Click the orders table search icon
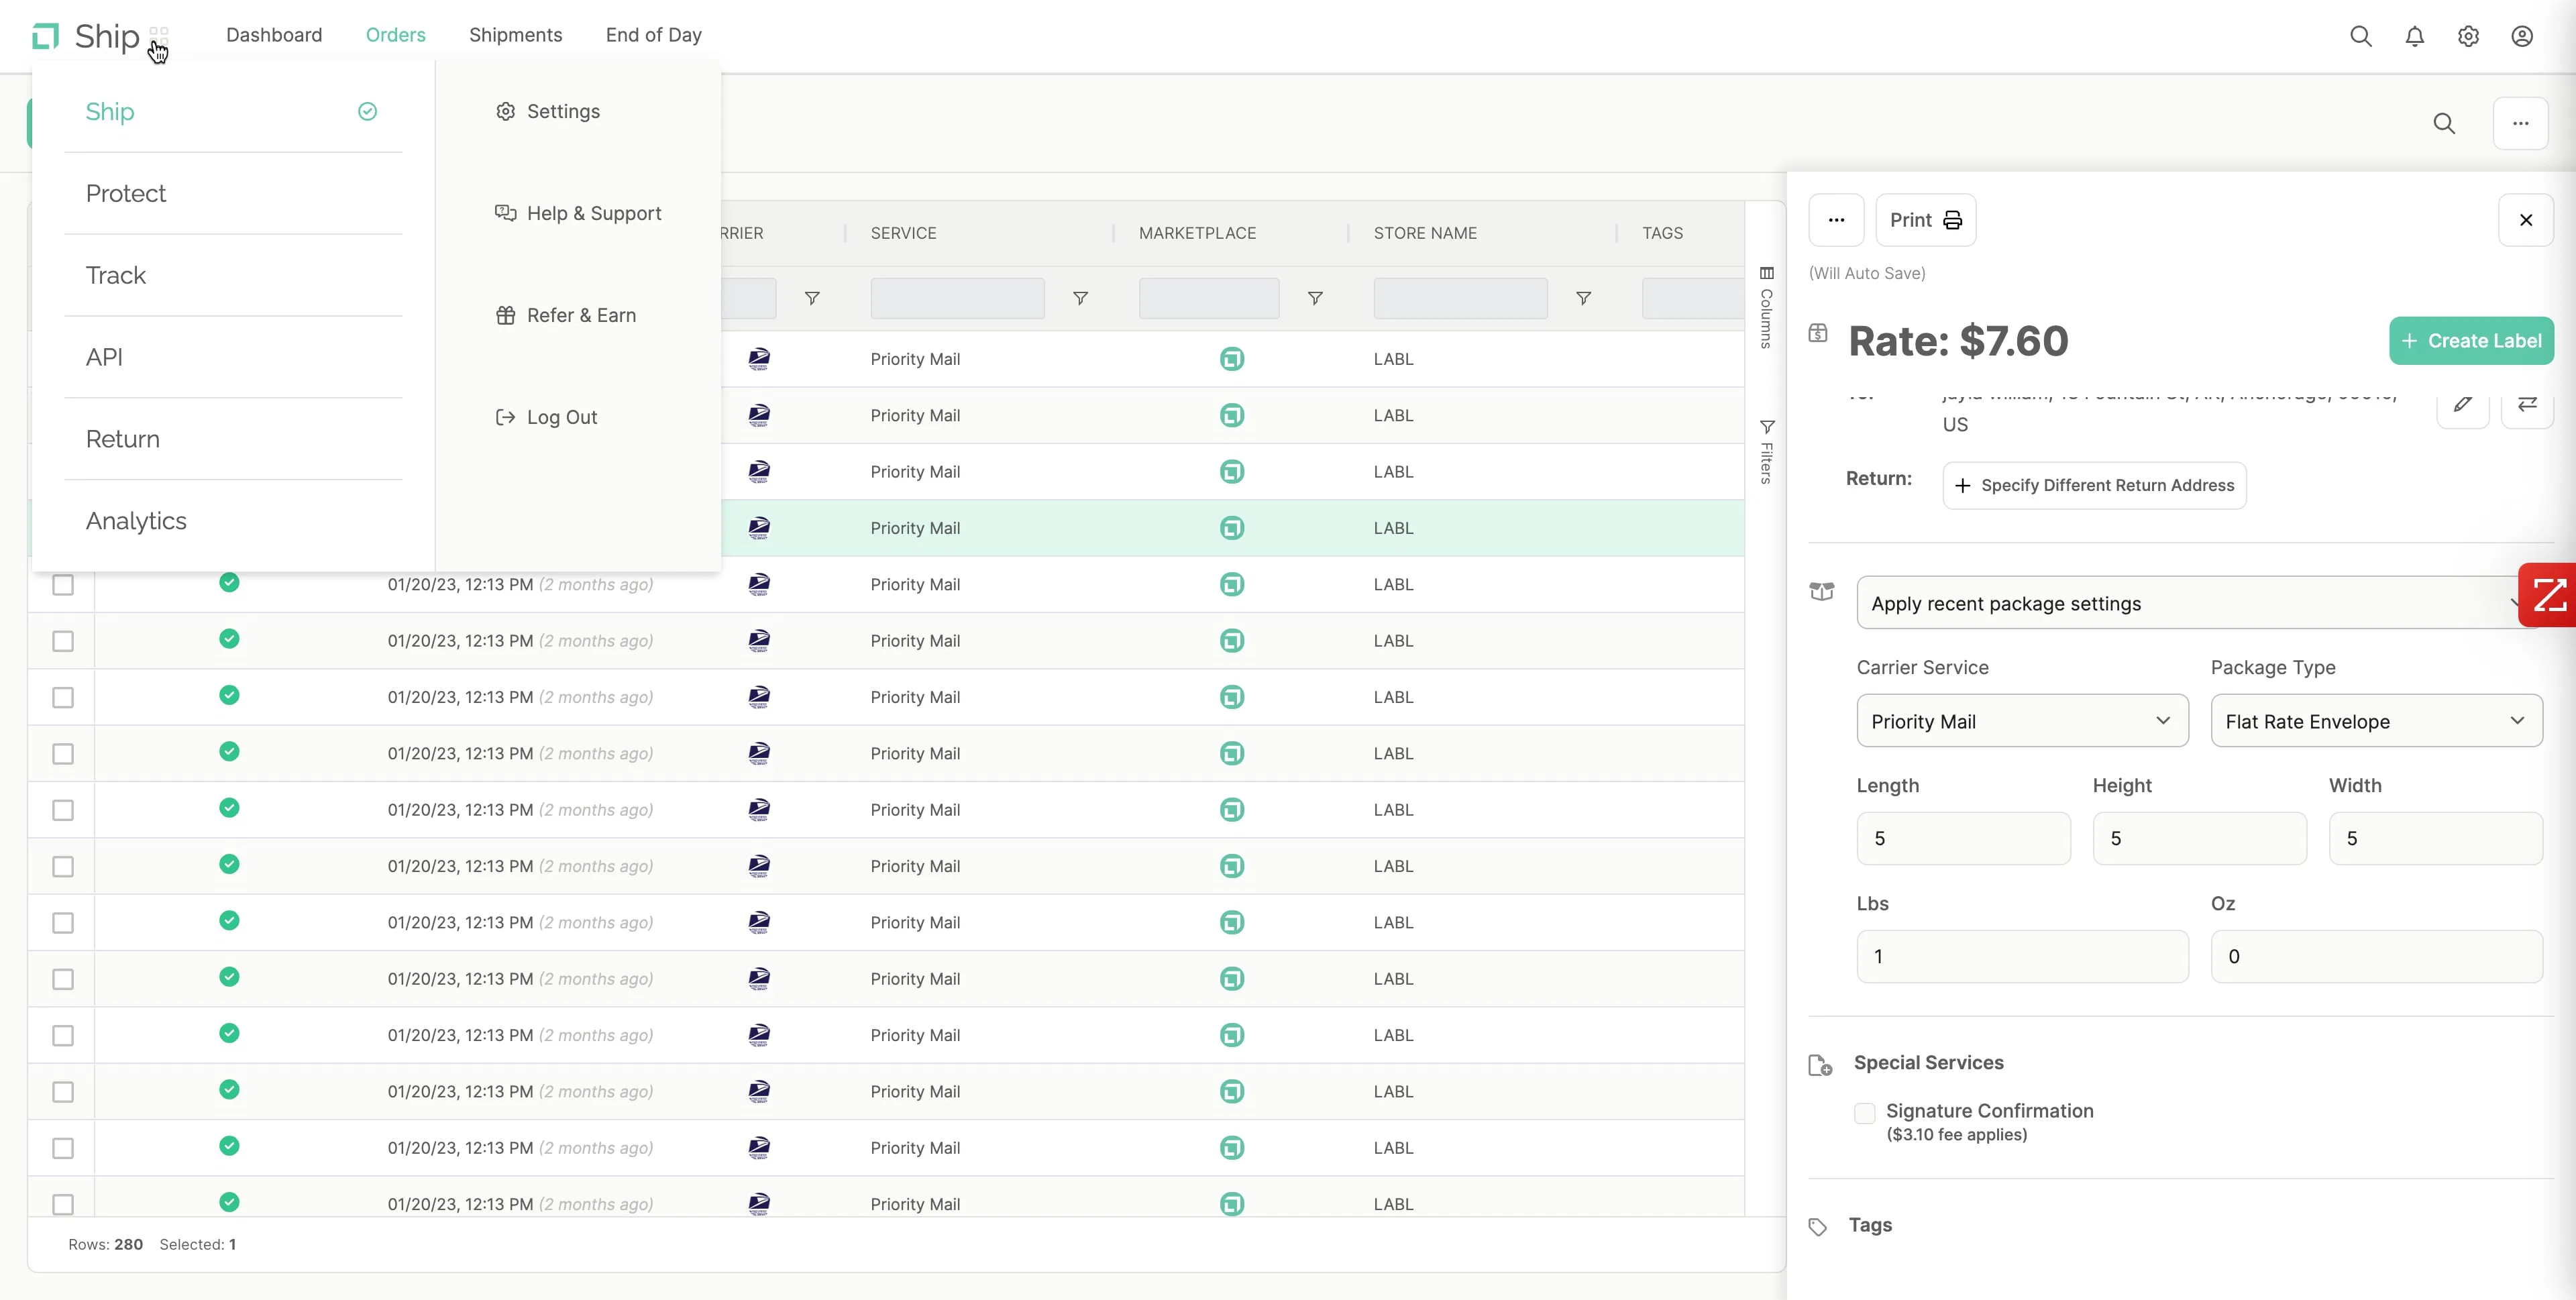 2444,123
